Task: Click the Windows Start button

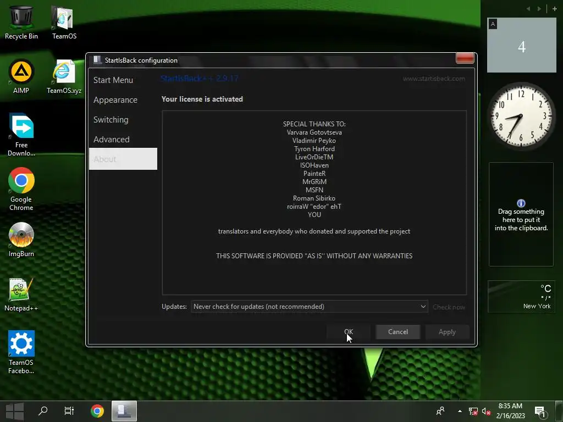Action: [x=15, y=411]
